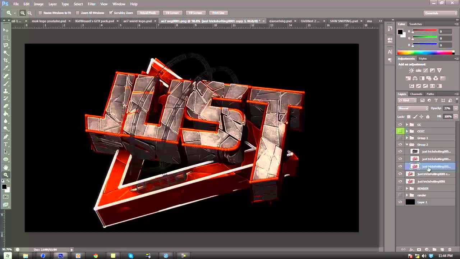The image size is (460, 259).
Task: Add a Vibrance adjustment
Action: click(439, 71)
